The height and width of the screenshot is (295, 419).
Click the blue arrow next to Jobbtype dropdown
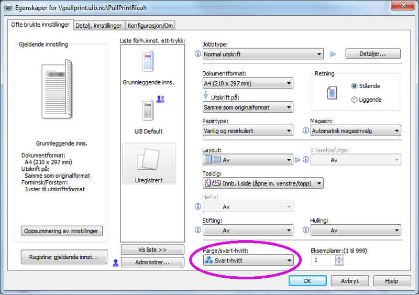(x=333, y=54)
